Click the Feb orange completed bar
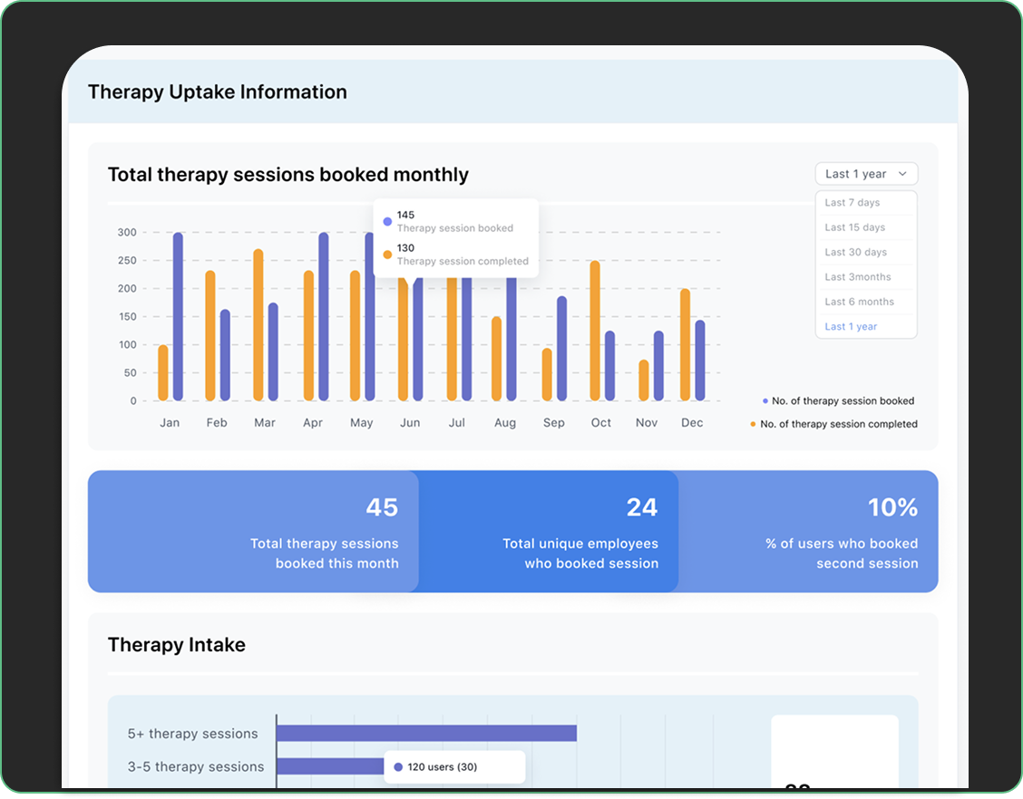The image size is (1023, 799). 210,335
